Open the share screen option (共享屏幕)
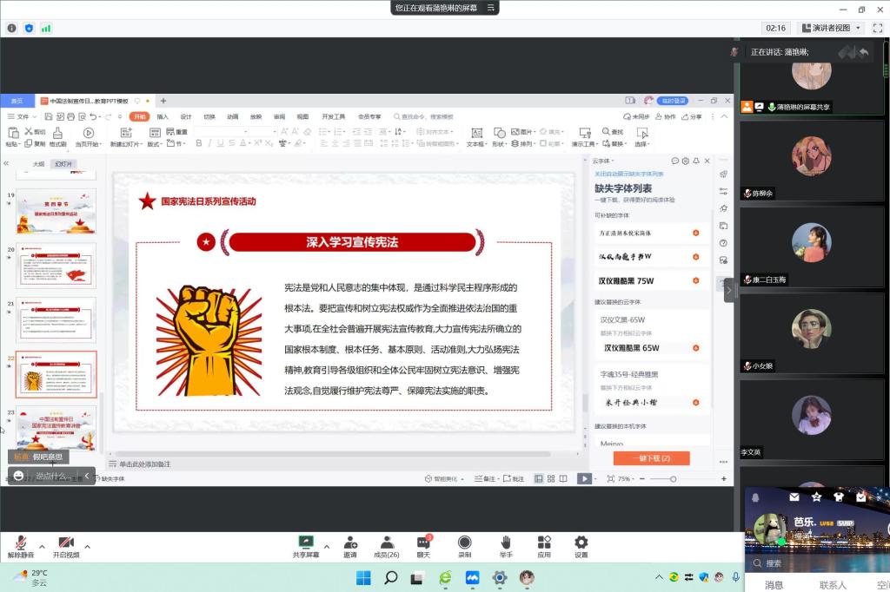890x592 pixels. coord(305,543)
